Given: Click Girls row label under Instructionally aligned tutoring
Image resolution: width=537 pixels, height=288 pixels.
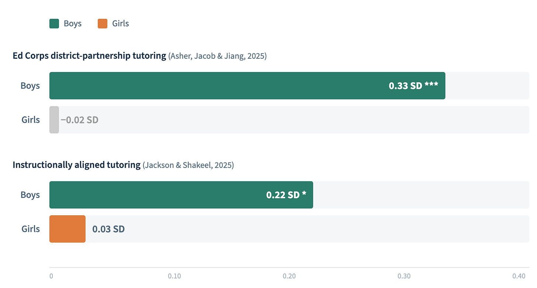Looking at the screenshot, I should tap(31, 229).
